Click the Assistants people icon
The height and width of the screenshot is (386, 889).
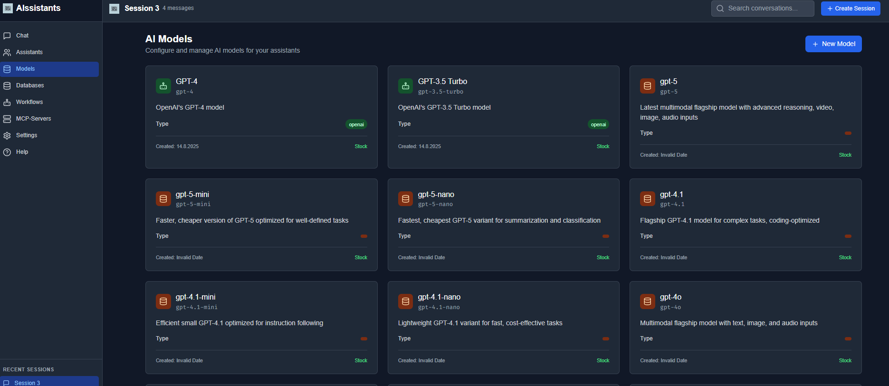[7, 52]
